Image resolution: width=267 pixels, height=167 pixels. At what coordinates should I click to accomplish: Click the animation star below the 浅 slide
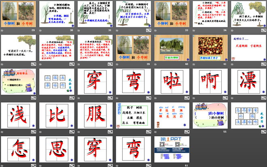click(2, 132)
